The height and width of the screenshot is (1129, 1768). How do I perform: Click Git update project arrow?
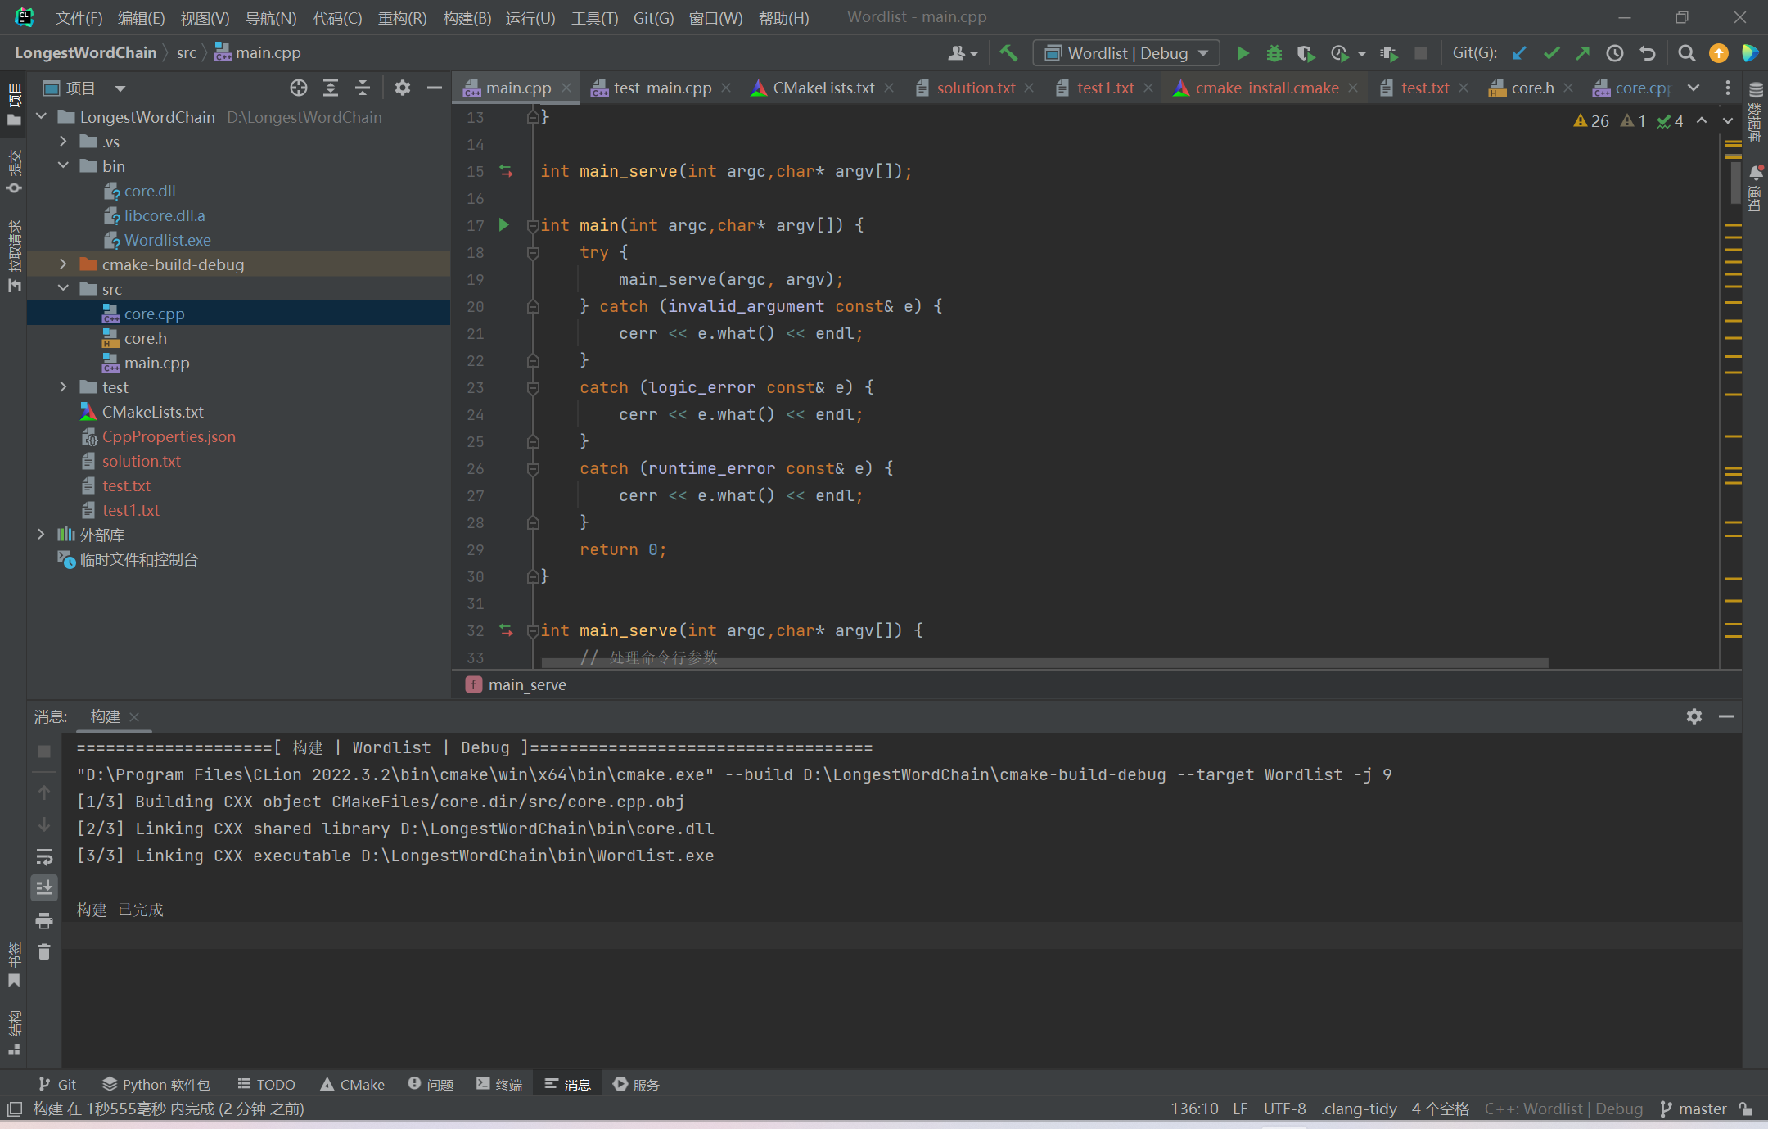tap(1519, 53)
